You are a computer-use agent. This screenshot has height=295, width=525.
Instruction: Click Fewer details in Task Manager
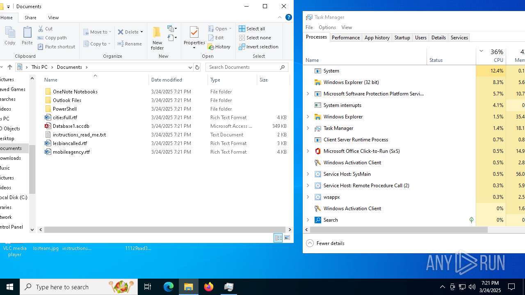(x=325, y=243)
